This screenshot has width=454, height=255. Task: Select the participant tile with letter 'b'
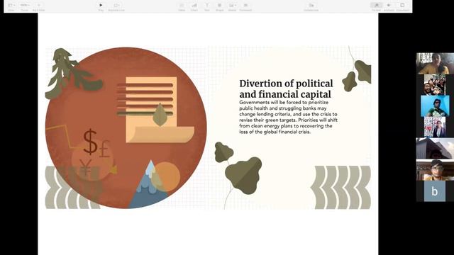pos(435,191)
